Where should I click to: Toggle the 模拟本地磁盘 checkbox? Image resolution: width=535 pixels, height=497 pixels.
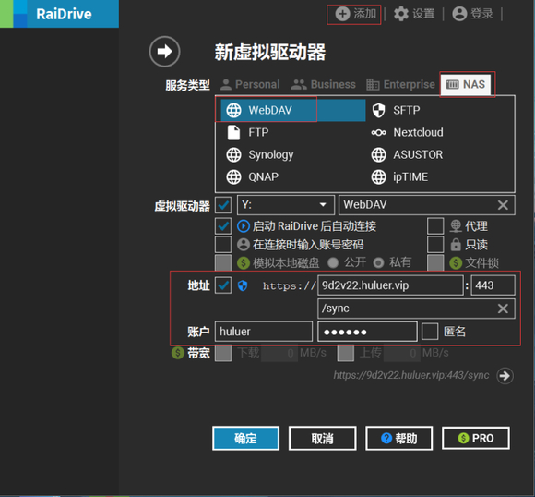pyautogui.click(x=223, y=263)
